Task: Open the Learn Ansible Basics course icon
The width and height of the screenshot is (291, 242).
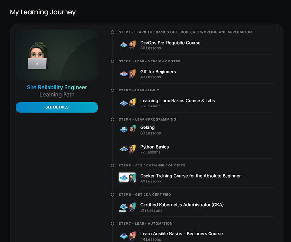Action: click(128, 236)
